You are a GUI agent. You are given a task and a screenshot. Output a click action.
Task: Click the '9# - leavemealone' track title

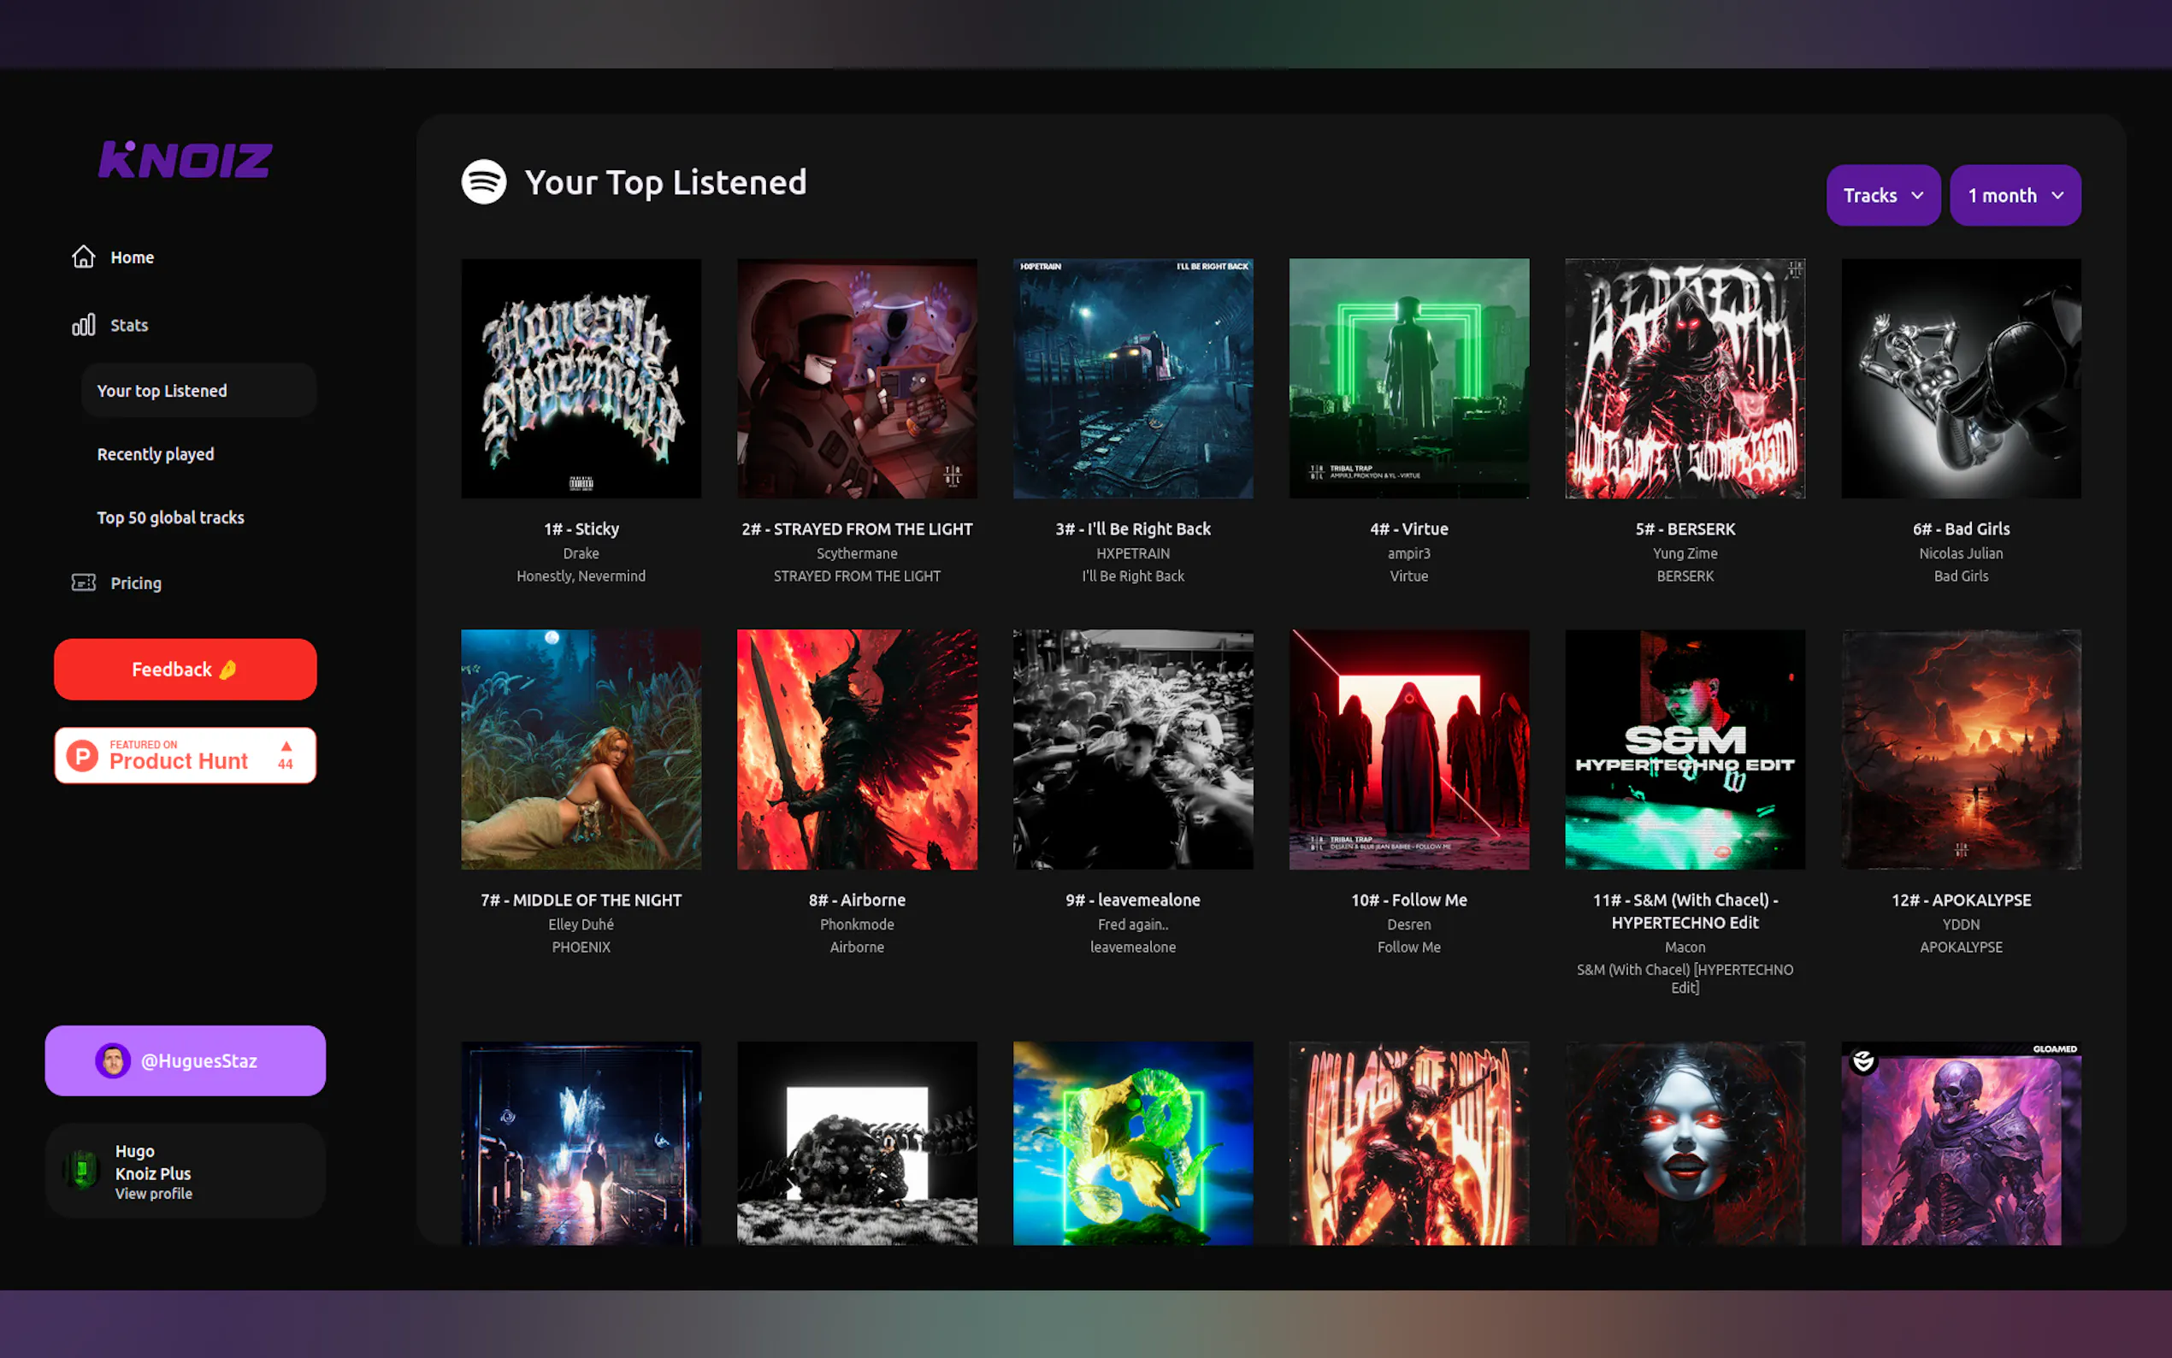tap(1133, 900)
